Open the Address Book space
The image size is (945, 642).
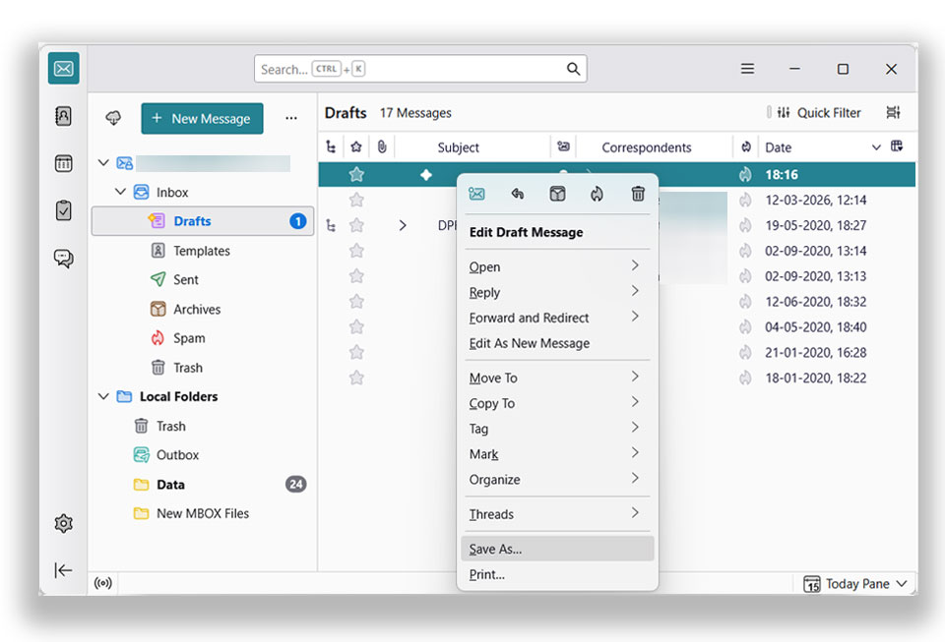coord(63,116)
